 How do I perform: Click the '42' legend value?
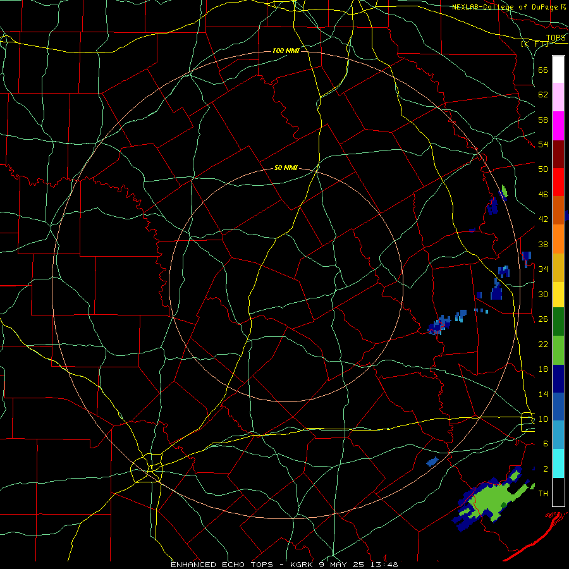(x=543, y=219)
